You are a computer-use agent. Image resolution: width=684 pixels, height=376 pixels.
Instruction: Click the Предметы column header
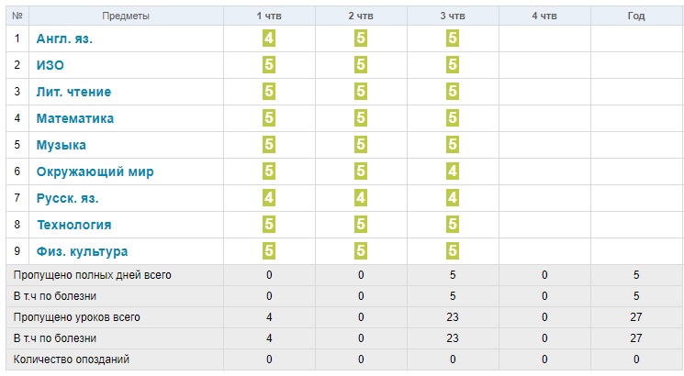tap(126, 17)
